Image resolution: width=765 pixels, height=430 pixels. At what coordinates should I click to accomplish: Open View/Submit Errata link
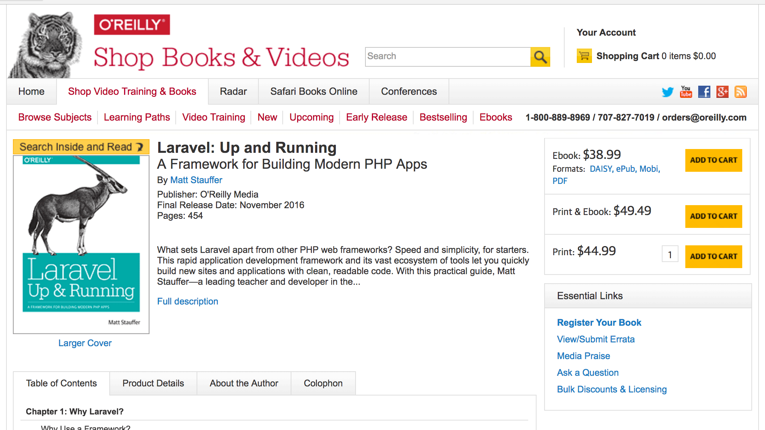click(x=596, y=339)
